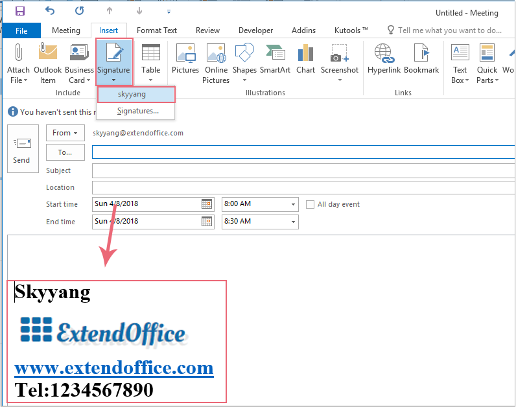Insert a Hyperlink

click(384, 59)
